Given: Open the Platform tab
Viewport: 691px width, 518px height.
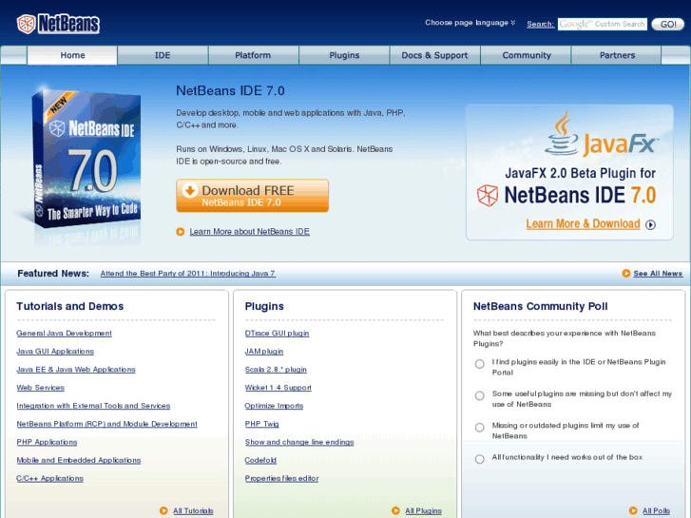Looking at the screenshot, I should coord(253,55).
